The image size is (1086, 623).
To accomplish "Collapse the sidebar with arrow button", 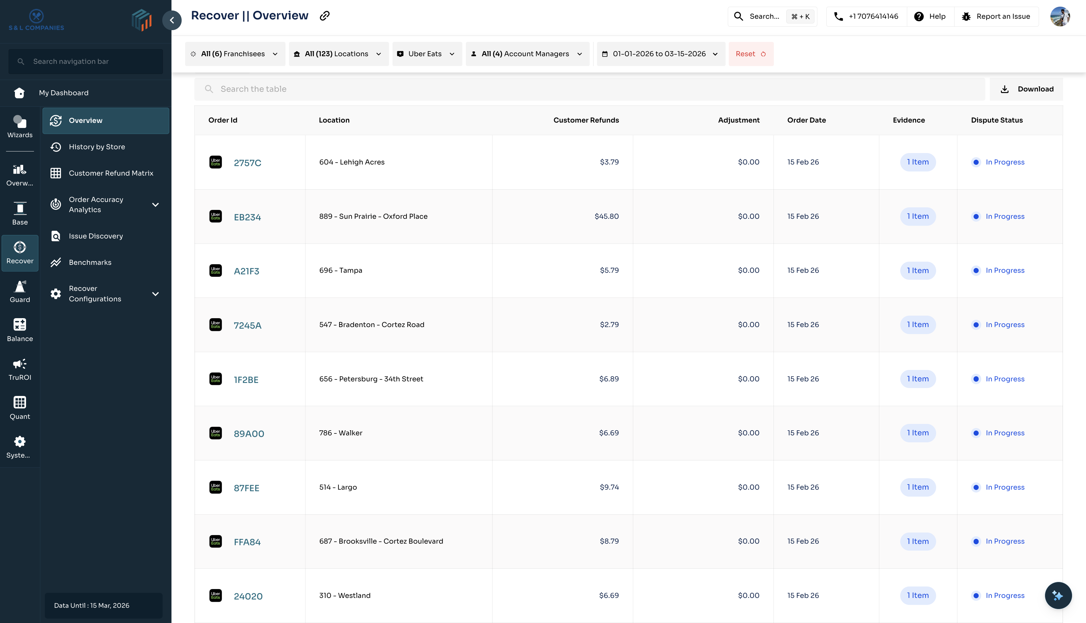I will pyautogui.click(x=172, y=20).
